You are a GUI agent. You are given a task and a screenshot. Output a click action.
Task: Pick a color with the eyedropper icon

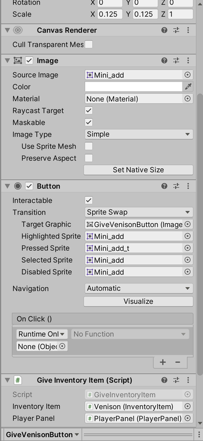point(188,87)
